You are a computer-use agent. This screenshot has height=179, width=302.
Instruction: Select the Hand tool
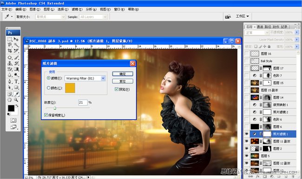point(10,99)
